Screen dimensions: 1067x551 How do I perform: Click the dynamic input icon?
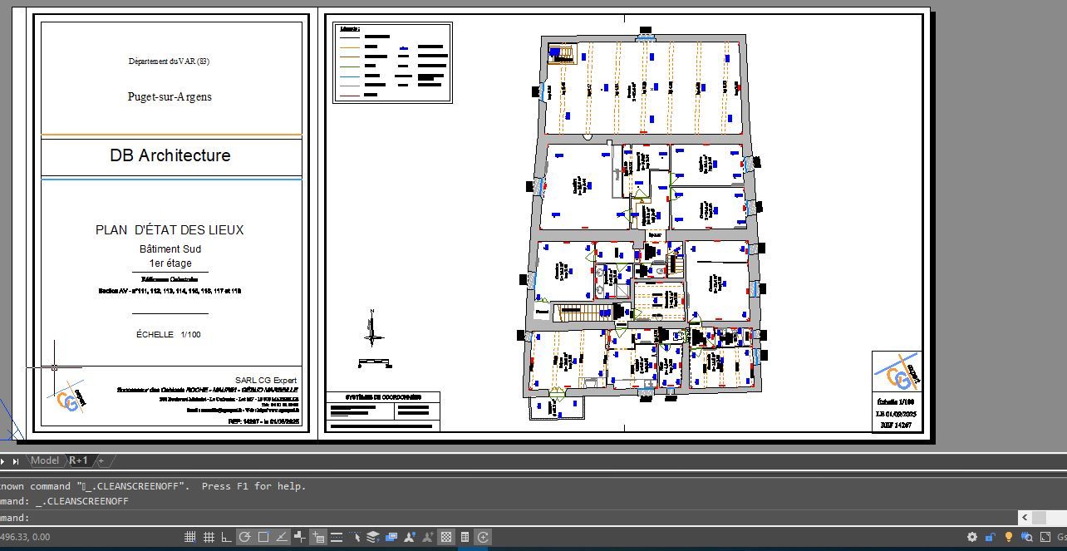[318, 537]
